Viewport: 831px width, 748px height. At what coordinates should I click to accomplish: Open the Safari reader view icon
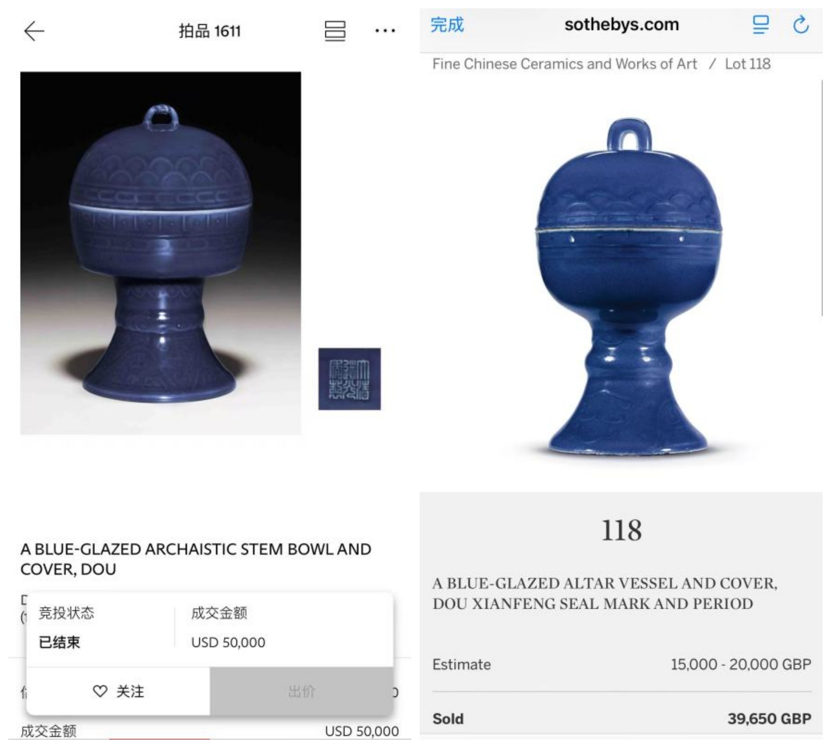point(760,25)
